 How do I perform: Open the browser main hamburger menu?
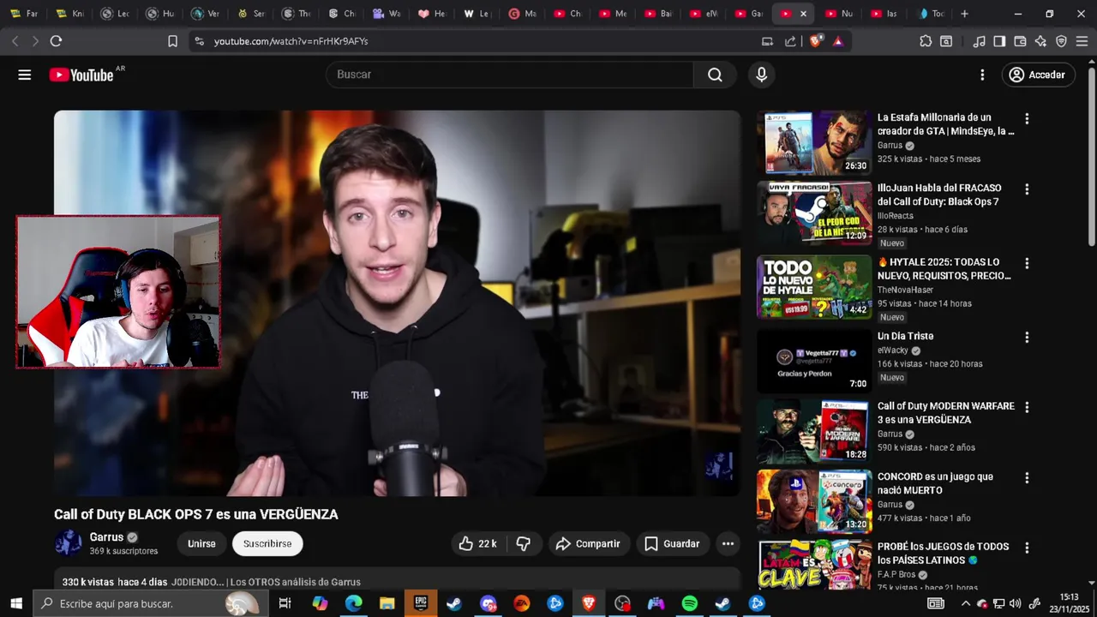click(1082, 40)
